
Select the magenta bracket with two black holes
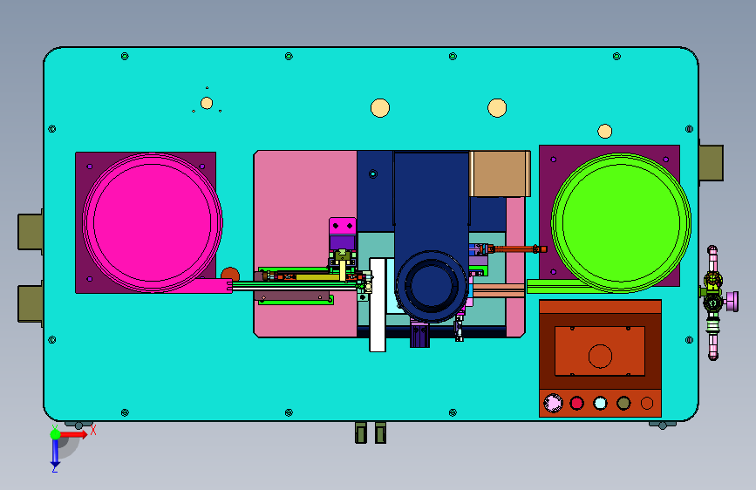(343, 226)
